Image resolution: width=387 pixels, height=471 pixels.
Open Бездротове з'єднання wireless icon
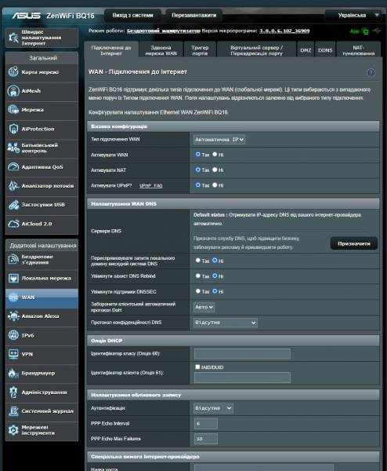tap(13, 259)
